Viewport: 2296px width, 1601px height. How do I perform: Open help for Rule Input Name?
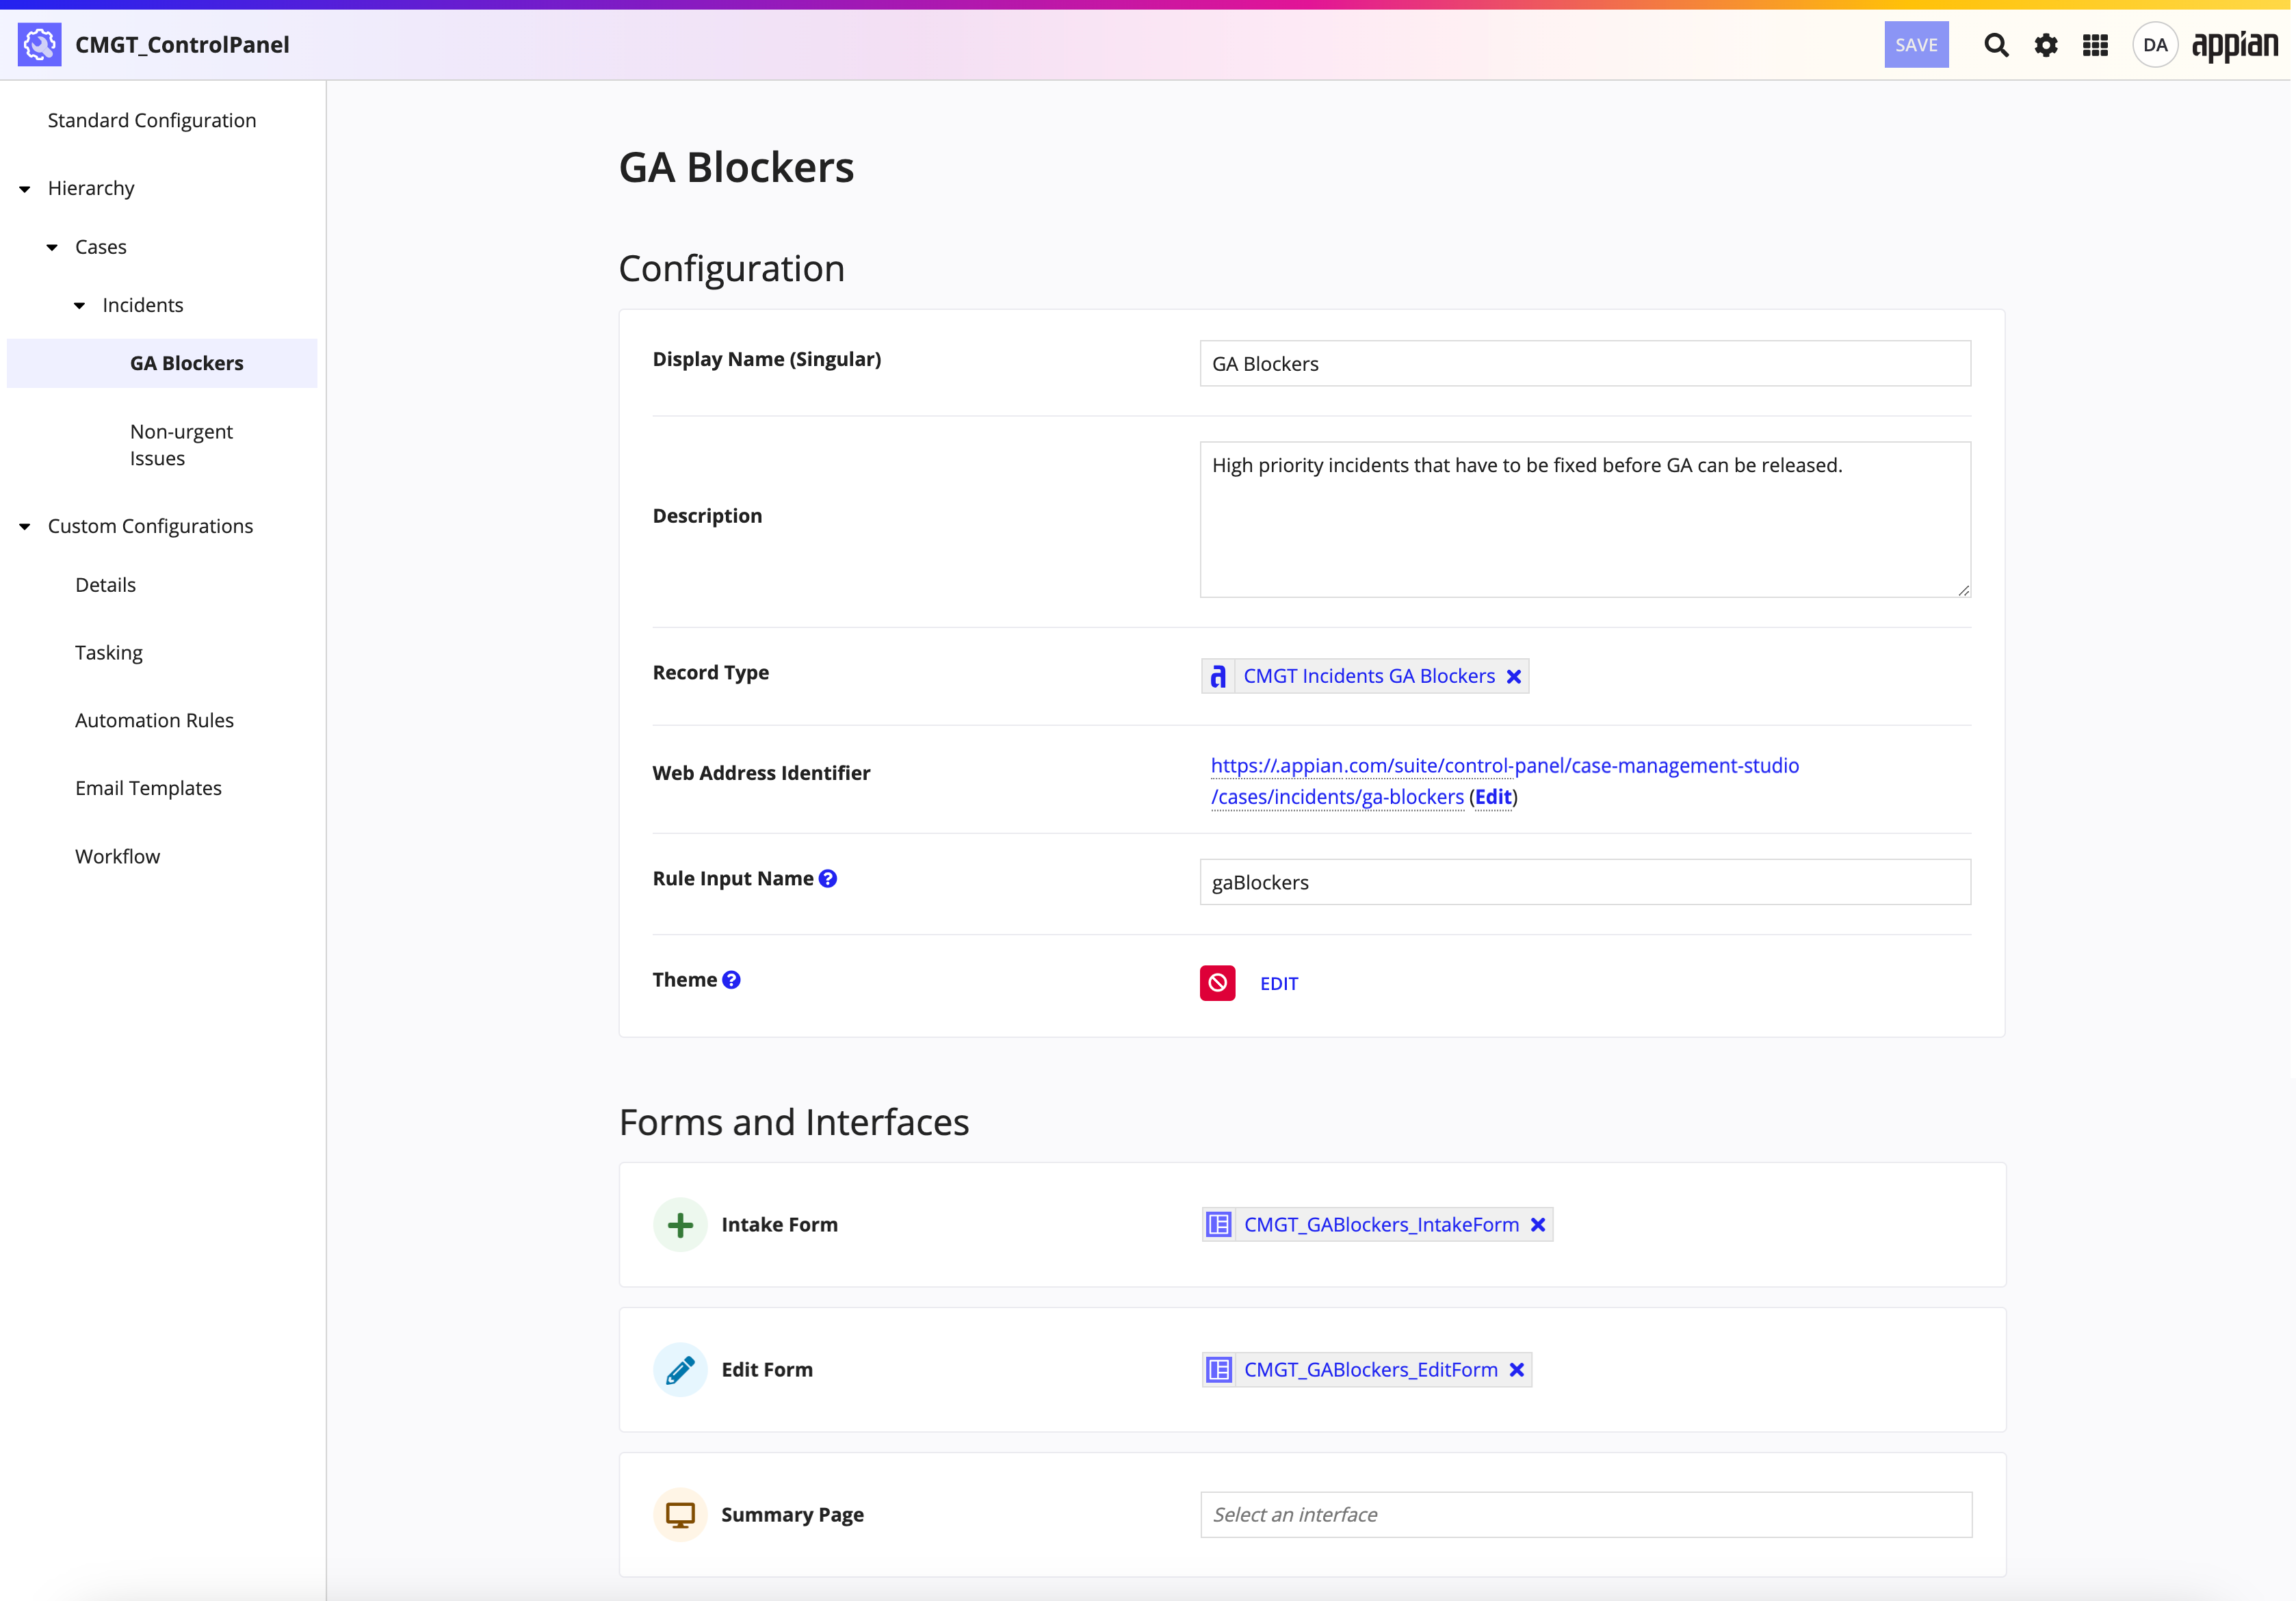point(828,878)
